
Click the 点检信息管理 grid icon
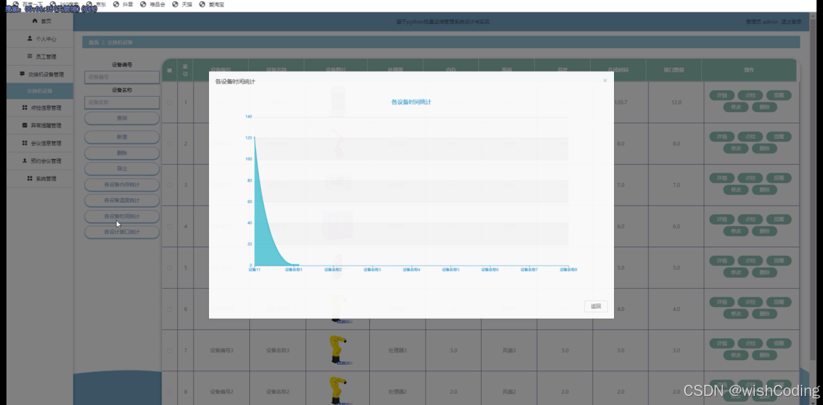coord(25,108)
